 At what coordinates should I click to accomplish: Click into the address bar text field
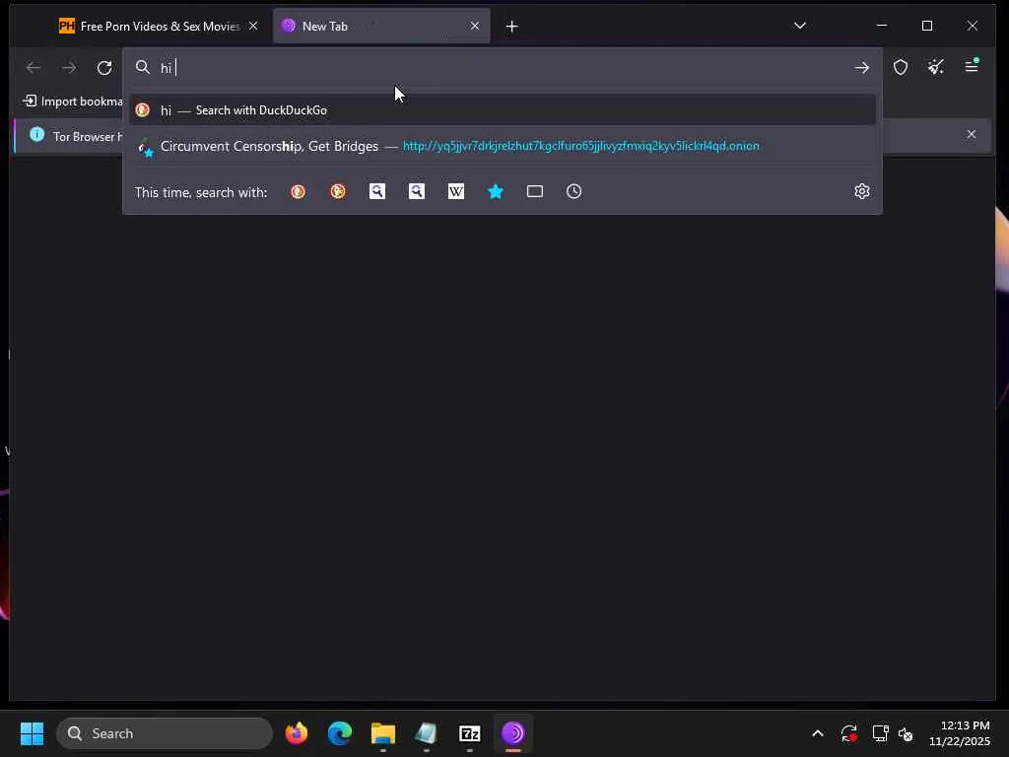(502, 68)
